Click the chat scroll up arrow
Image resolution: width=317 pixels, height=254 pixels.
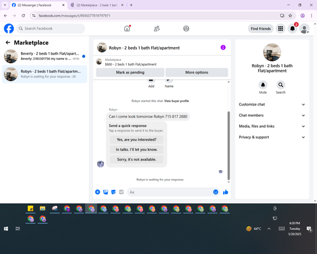[228, 82]
